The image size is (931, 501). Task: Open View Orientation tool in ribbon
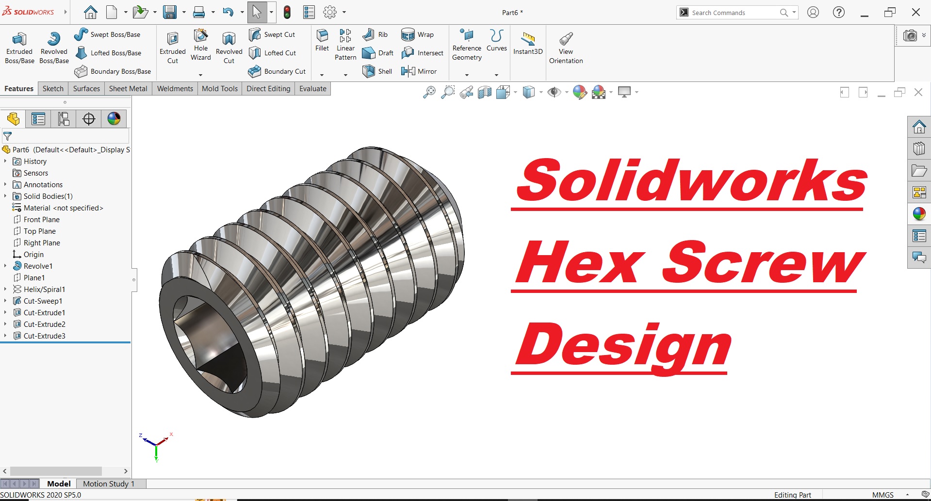(x=566, y=48)
